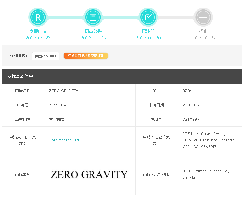
Task: Select the 终止 stage label
Action: 203,31
